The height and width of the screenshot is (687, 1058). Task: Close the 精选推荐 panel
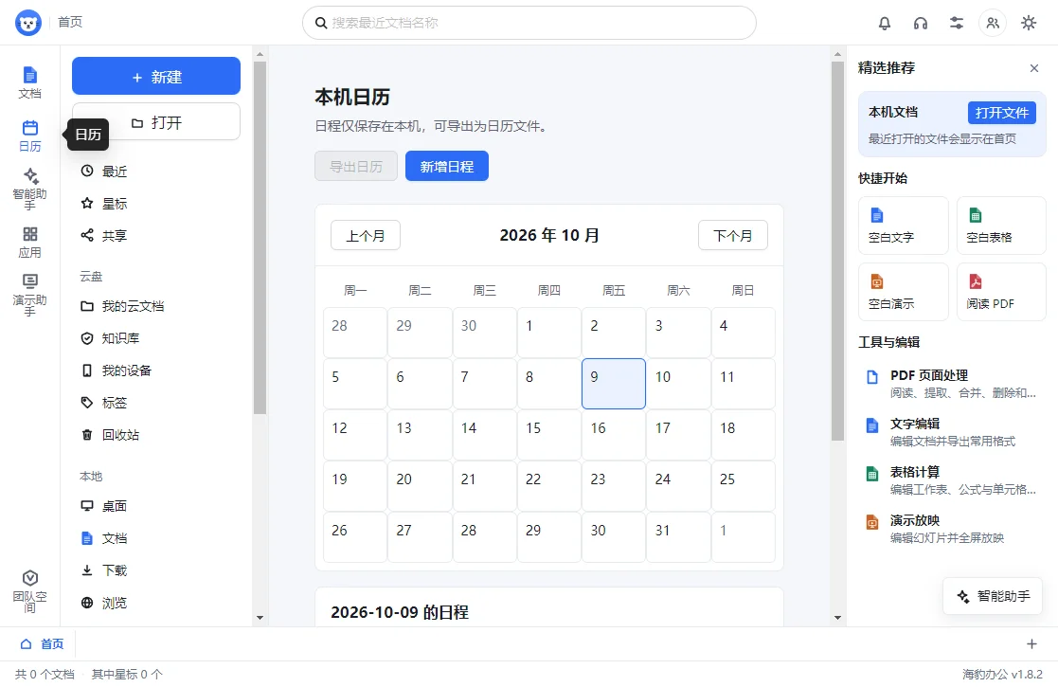[1033, 68]
